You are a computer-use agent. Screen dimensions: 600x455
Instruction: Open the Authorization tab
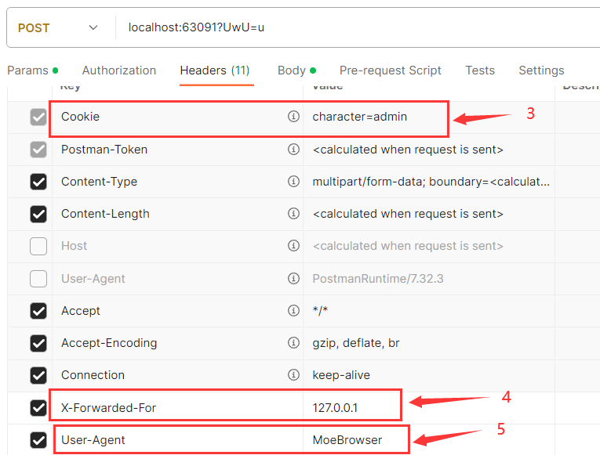(119, 70)
